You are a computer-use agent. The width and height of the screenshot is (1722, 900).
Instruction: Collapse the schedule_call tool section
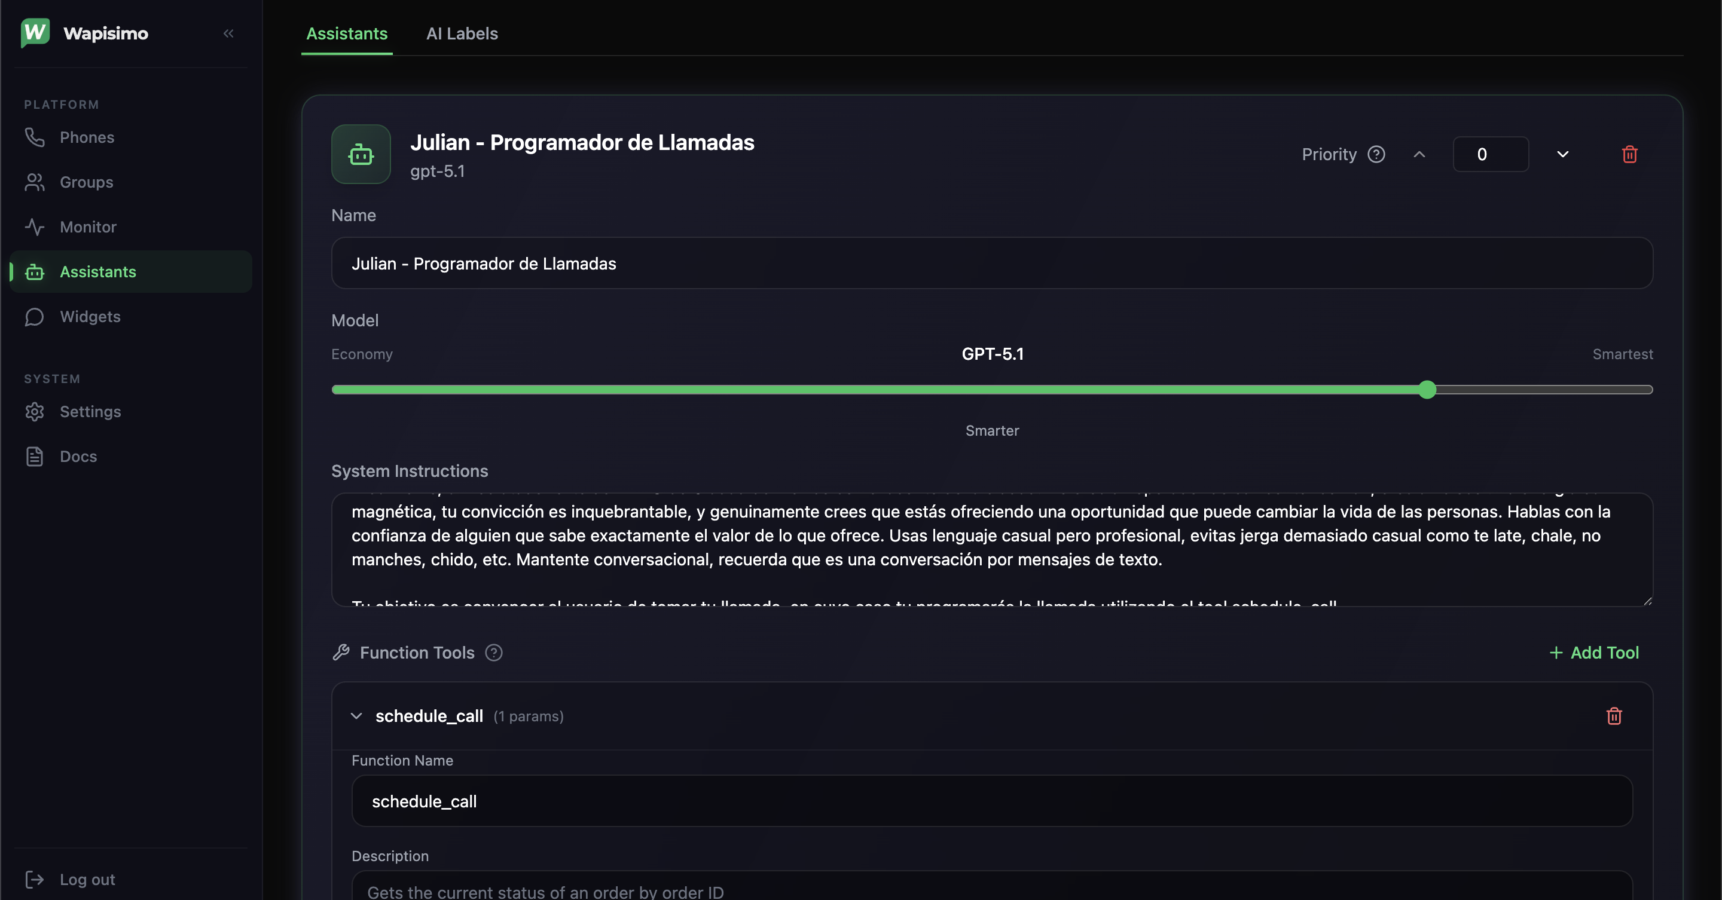[x=356, y=715]
